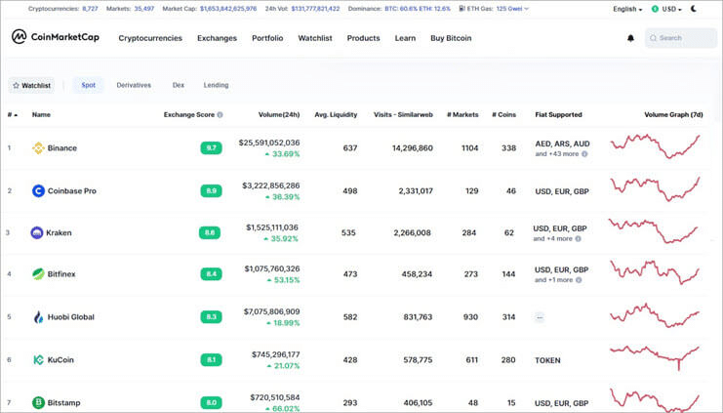Click Binance 9.7 exchange score badge

(x=211, y=148)
